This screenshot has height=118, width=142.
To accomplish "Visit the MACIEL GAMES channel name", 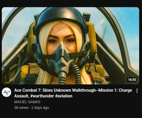I will (x=27, y=102).
